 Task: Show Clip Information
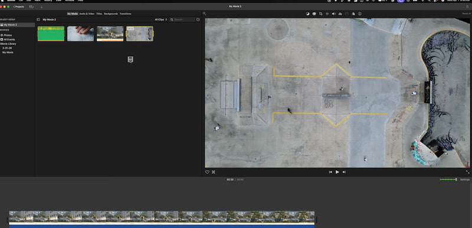pos(360,14)
